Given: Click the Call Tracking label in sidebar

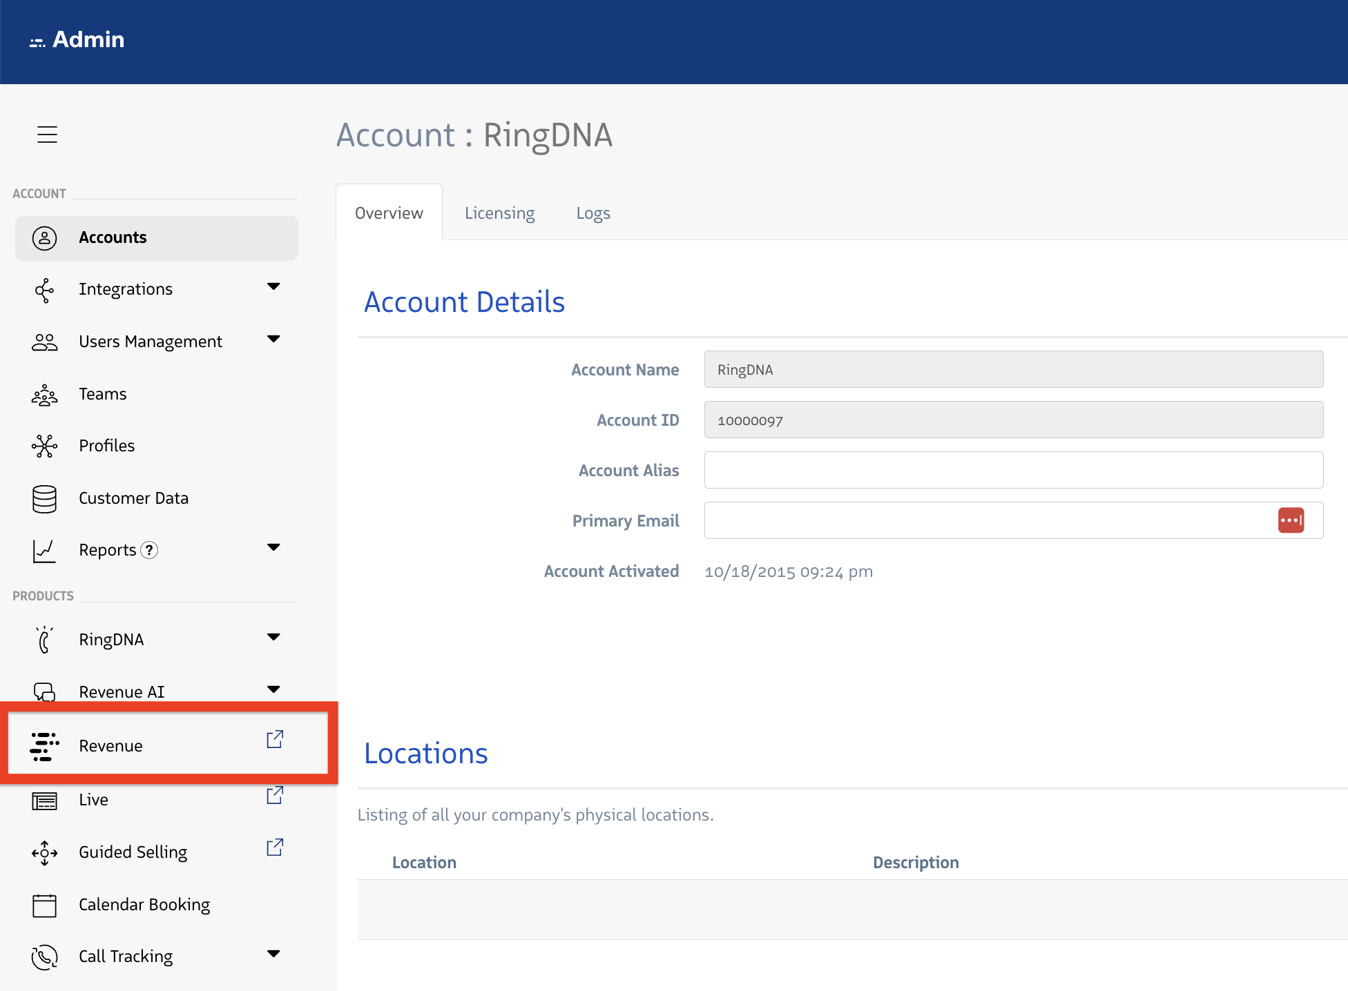Looking at the screenshot, I should (x=126, y=956).
